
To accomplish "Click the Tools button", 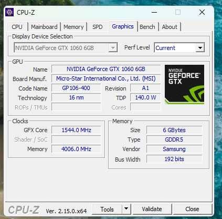I will (107, 209).
